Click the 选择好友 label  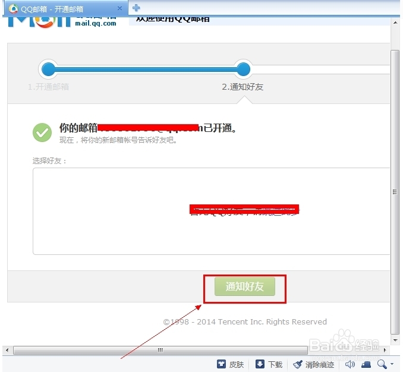(x=49, y=161)
